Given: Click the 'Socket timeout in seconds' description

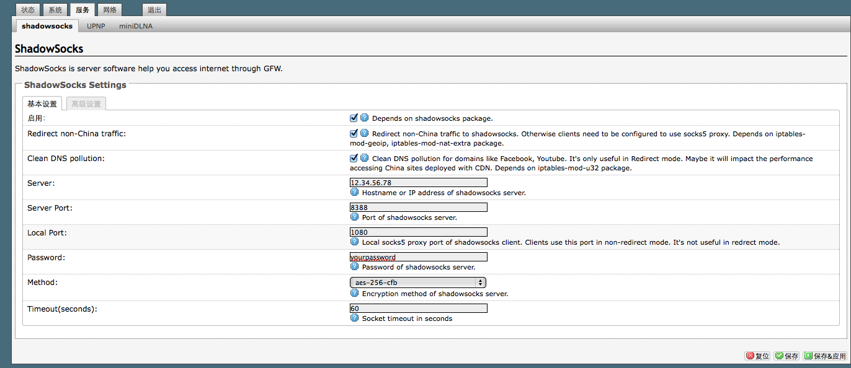Looking at the screenshot, I should [x=407, y=318].
